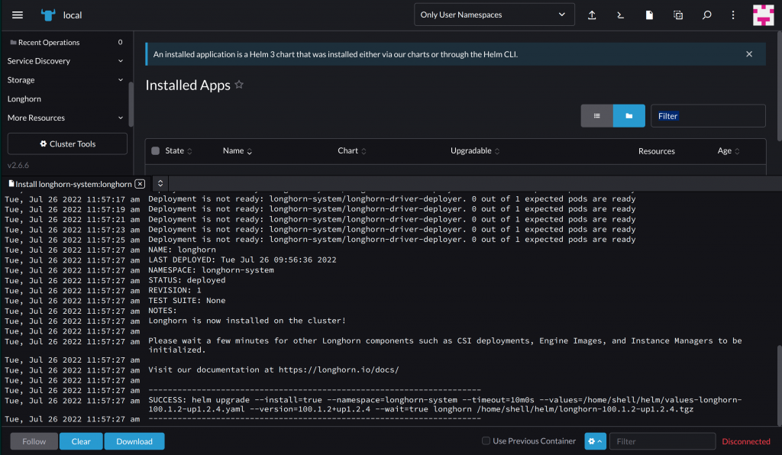Expand the Service Discovery sidebar section
The image size is (782, 455).
click(65, 61)
